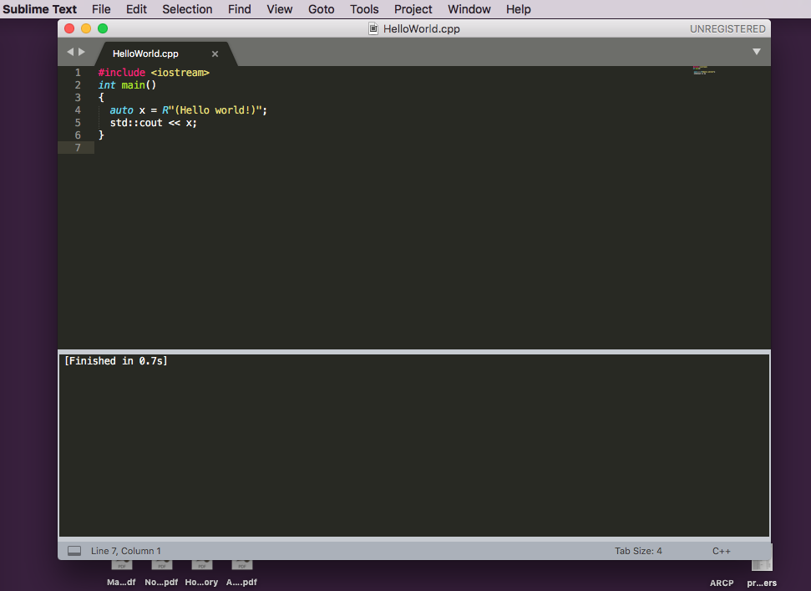Image resolution: width=811 pixels, height=591 pixels.
Task: Zoom the Sublime Text window with green button
Action: 103,28
